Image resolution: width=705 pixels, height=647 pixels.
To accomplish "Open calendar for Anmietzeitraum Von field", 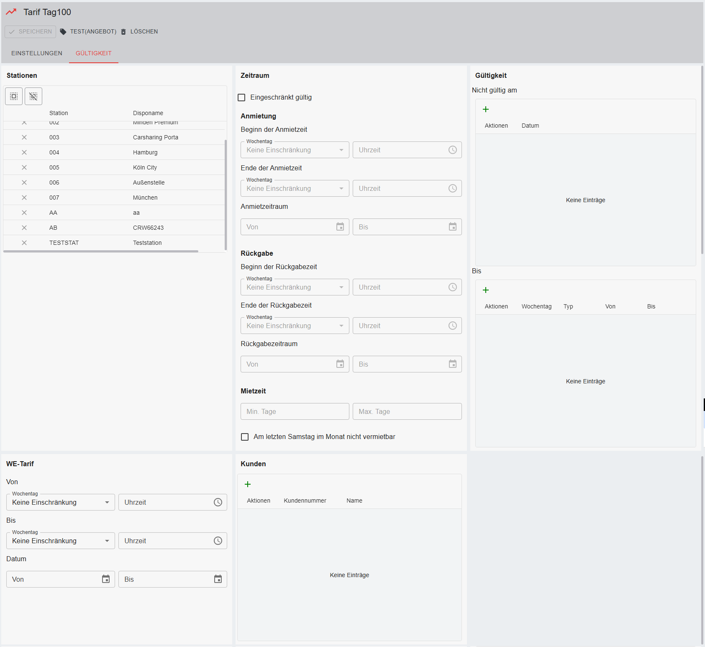I will pos(340,227).
